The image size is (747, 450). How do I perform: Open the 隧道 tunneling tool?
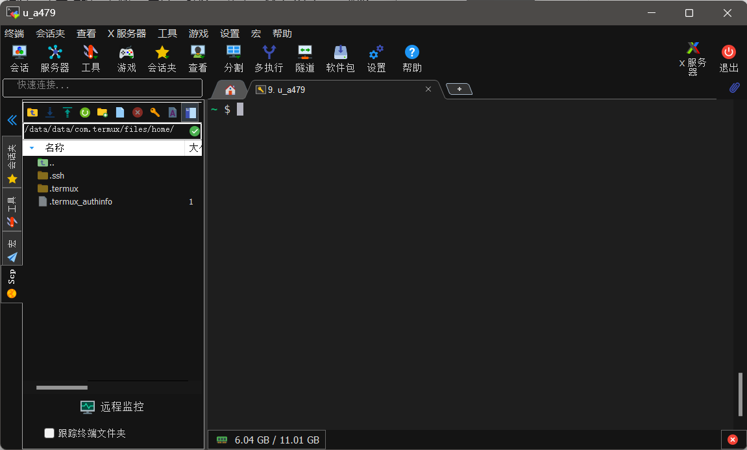point(304,58)
